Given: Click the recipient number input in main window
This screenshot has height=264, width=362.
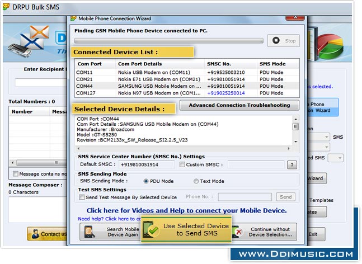Looking at the screenshot, I should (41, 82).
